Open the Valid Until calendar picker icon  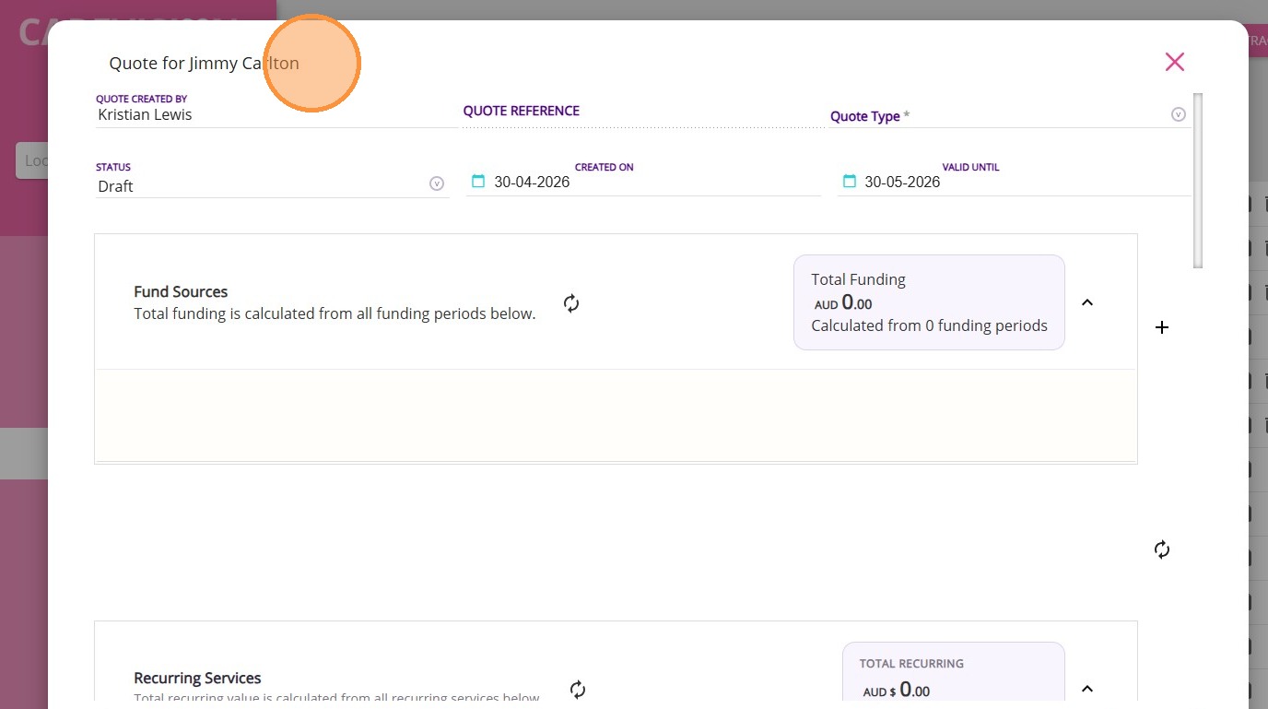pyautogui.click(x=850, y=181)
